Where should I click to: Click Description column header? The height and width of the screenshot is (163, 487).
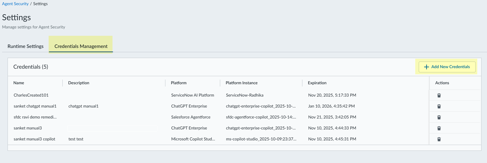pos(79,83)
